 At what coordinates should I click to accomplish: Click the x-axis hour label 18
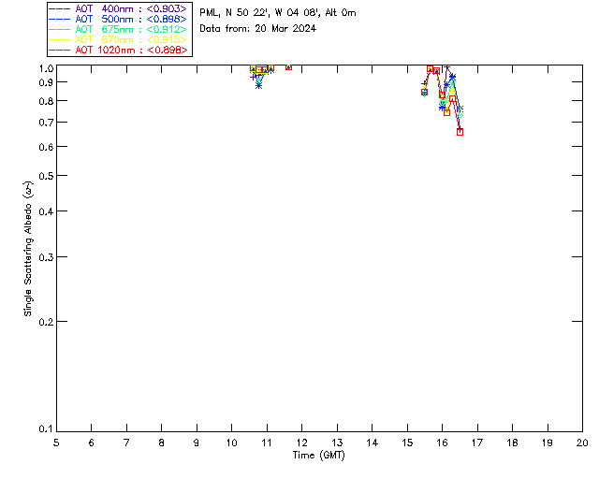[x=512, y=443]
